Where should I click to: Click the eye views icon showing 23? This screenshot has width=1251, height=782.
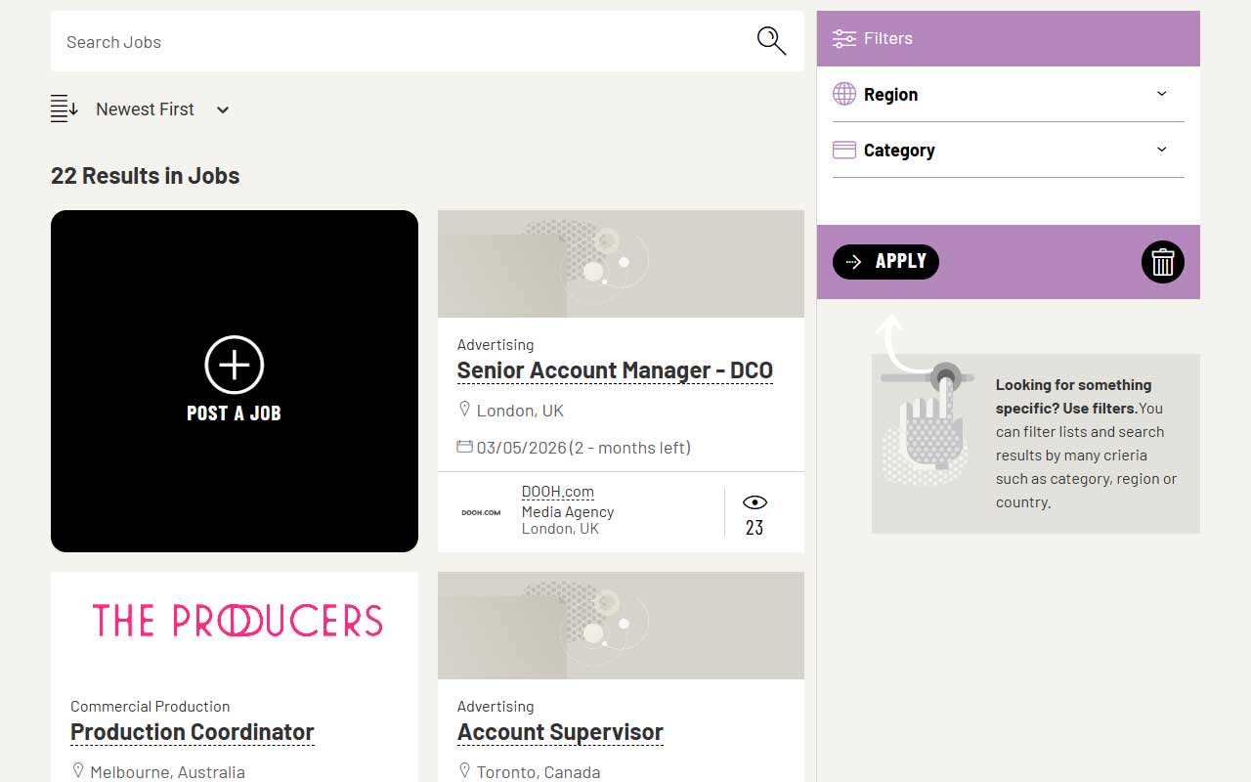coord(755,502)
